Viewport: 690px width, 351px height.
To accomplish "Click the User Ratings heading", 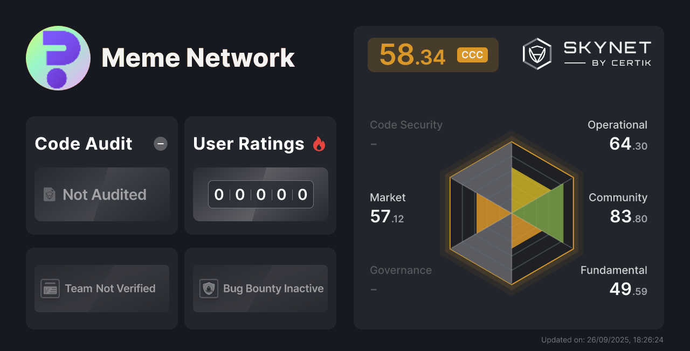I will point(249,144).
